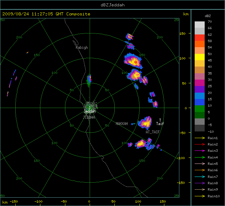
Task: Click the 70 value on dBZ scale
Action: pos(210,22)
